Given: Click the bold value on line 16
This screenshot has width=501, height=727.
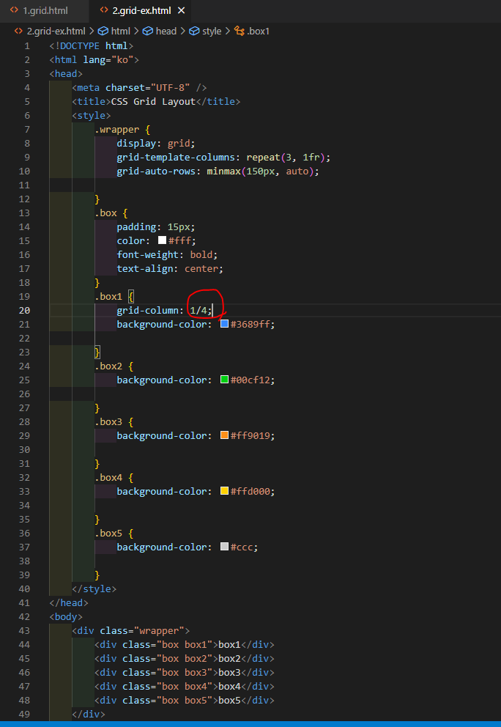Looking at the screenshot, I should coord(201,254).
